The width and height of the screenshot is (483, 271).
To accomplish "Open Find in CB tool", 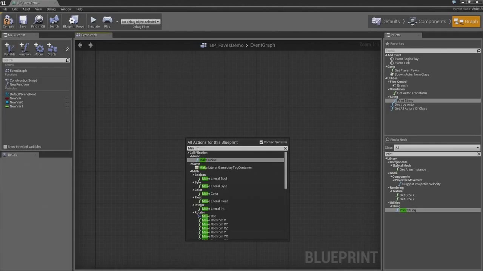I will click(x=38, y=21).
